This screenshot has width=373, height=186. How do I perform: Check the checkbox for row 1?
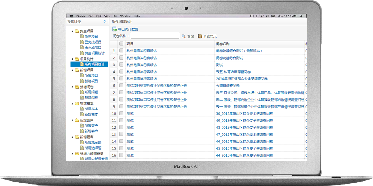pos(121,51)
